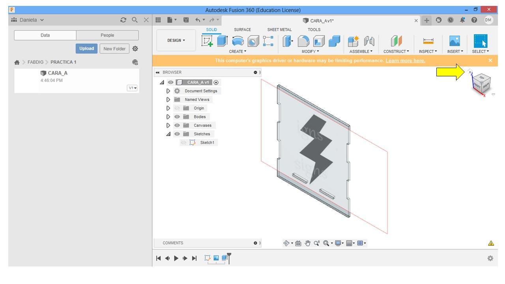Open the data panel grid icon

(158, 20)
